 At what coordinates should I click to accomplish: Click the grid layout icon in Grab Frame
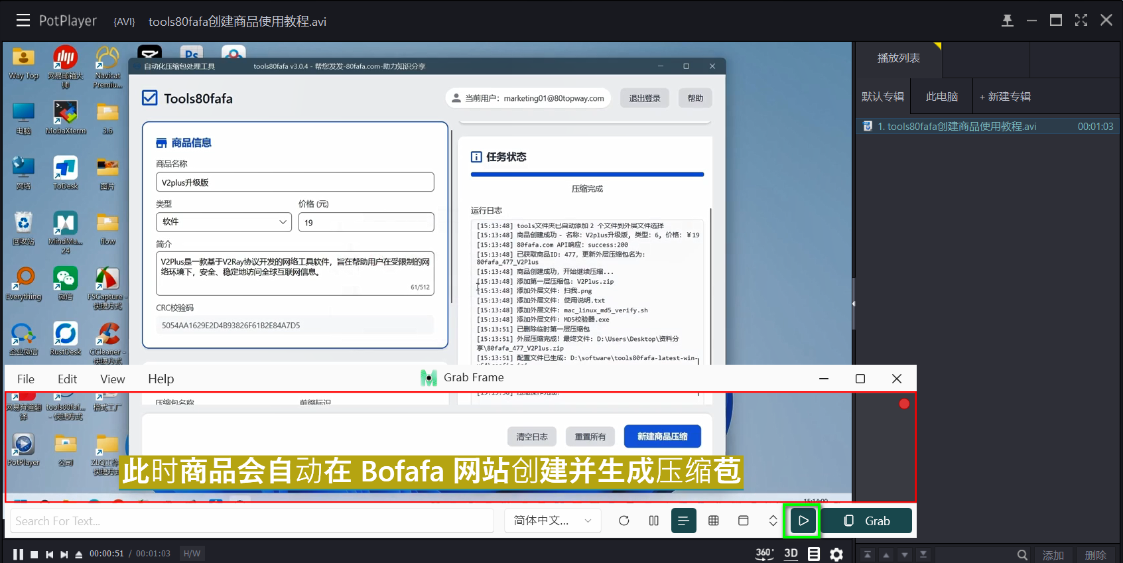[714, 521]
